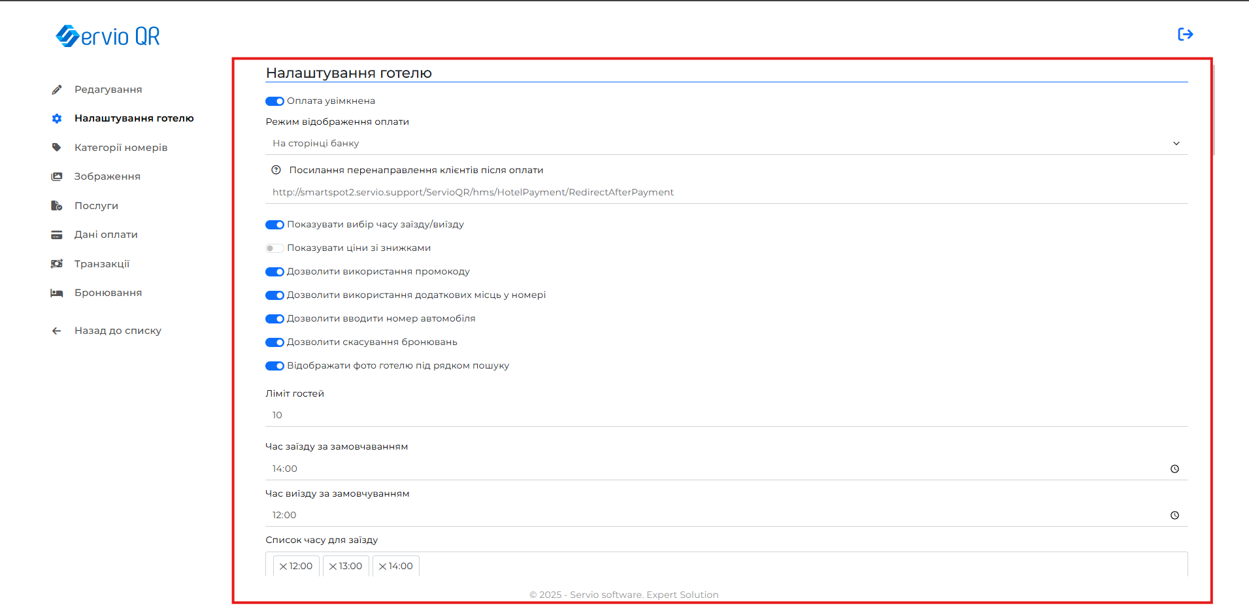Image resolution: width=1249 pixels, height=611 pixels.
Task: Open the Транзакції menu item
Action: tap(102, 264)
